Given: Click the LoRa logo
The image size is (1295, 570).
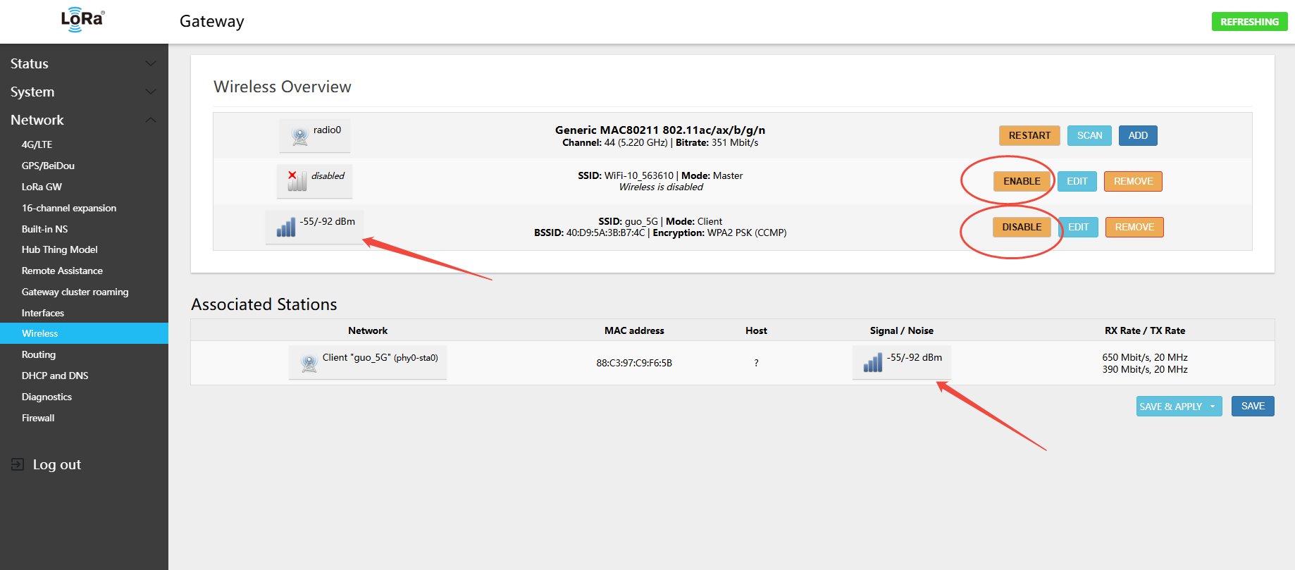Looking at the screenshot, I should pos(82,20).
